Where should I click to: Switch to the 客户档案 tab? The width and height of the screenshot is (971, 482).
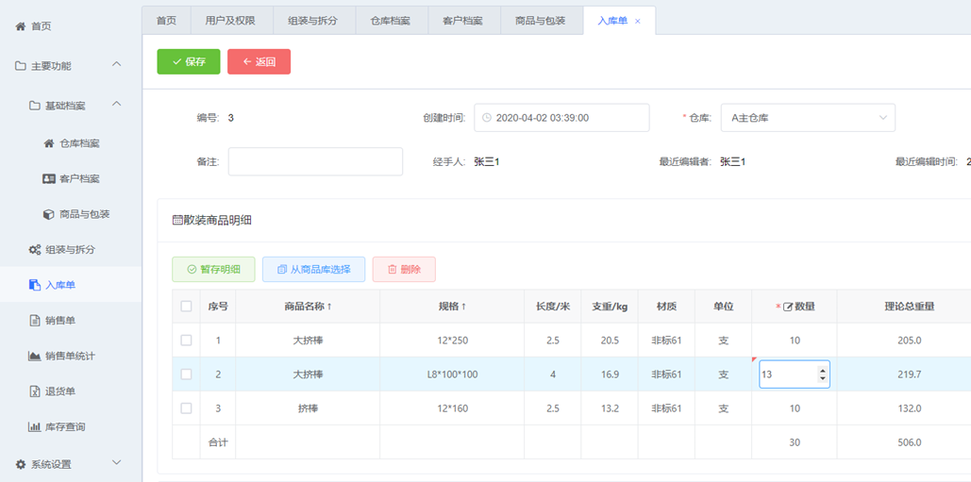point(463,21)
